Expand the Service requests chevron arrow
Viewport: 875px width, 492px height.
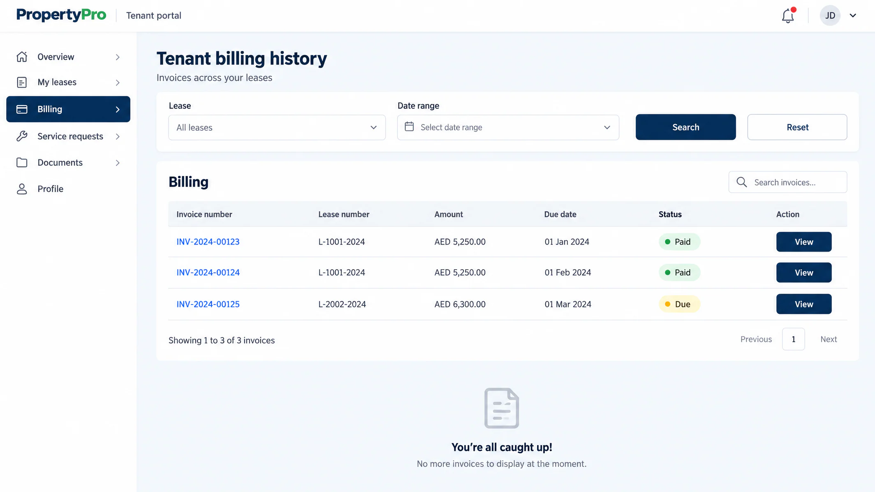[118, 136]
